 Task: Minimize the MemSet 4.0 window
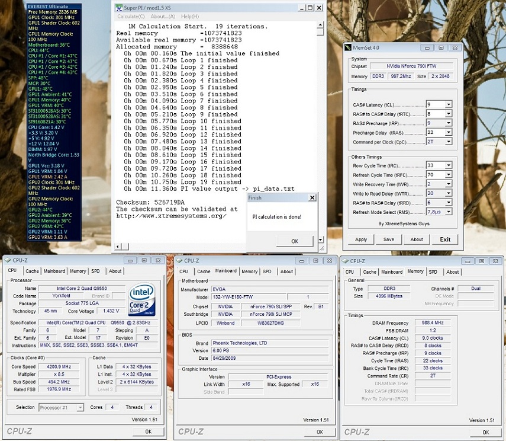click(x=427, y=48)
